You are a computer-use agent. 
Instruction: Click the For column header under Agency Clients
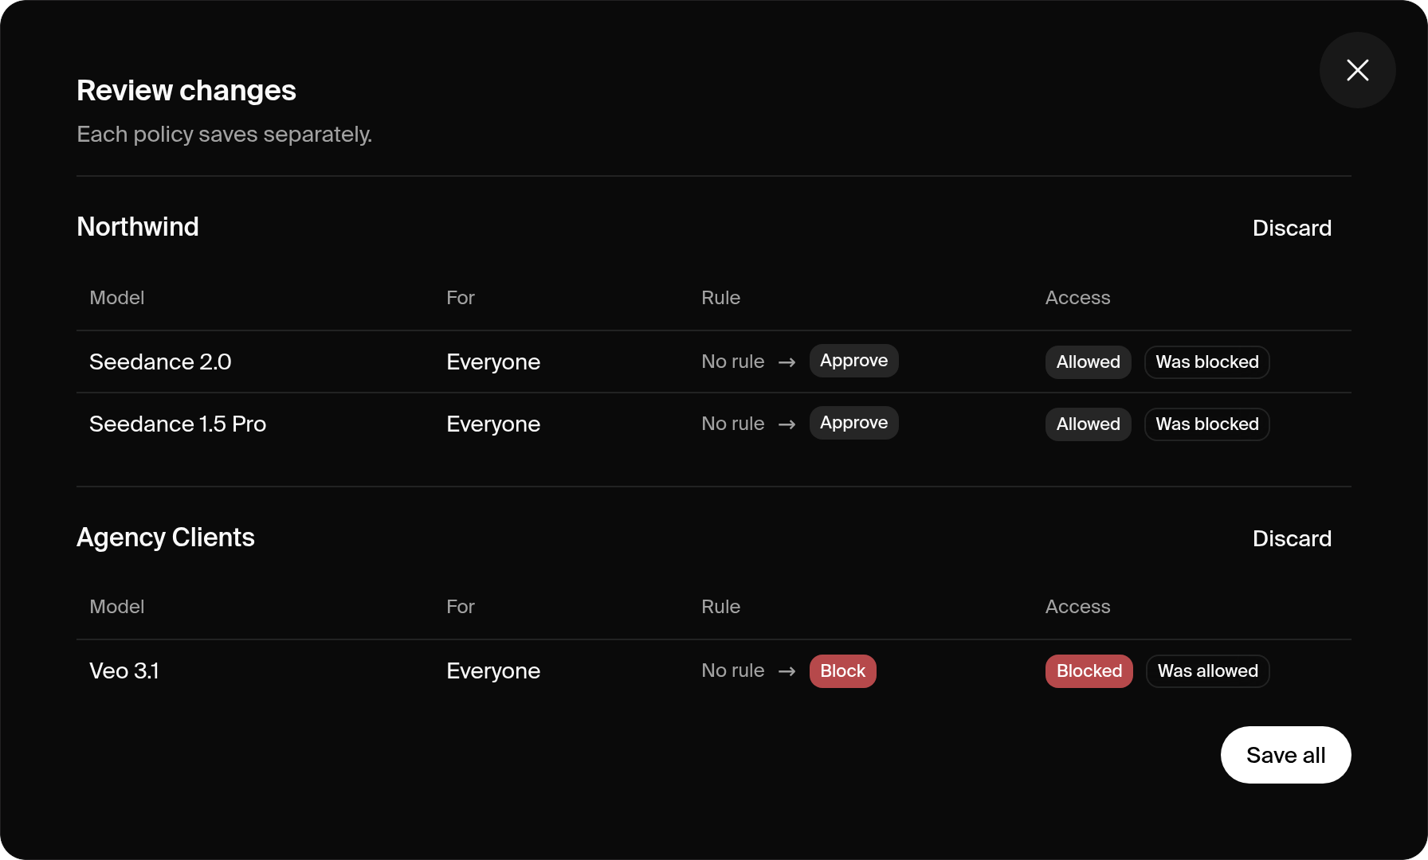coord(461,607)
